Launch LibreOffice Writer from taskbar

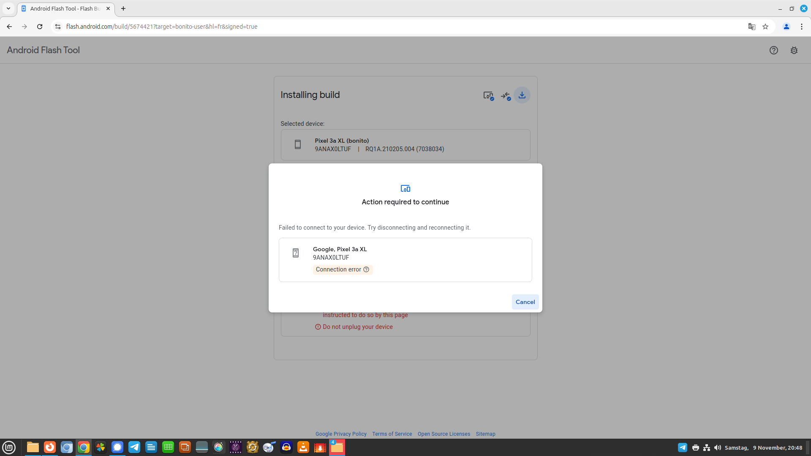tap(151, 447)
